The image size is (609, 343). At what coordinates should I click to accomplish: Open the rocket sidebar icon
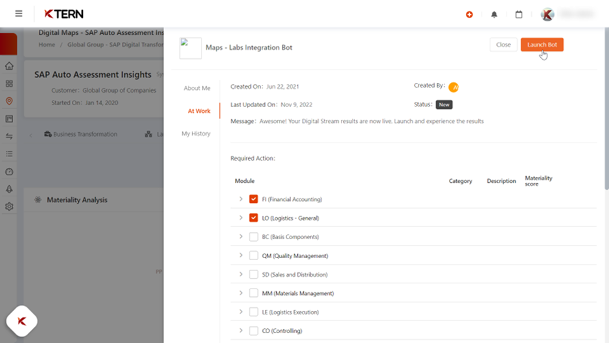pyautogui.click(x=9, y=189)
